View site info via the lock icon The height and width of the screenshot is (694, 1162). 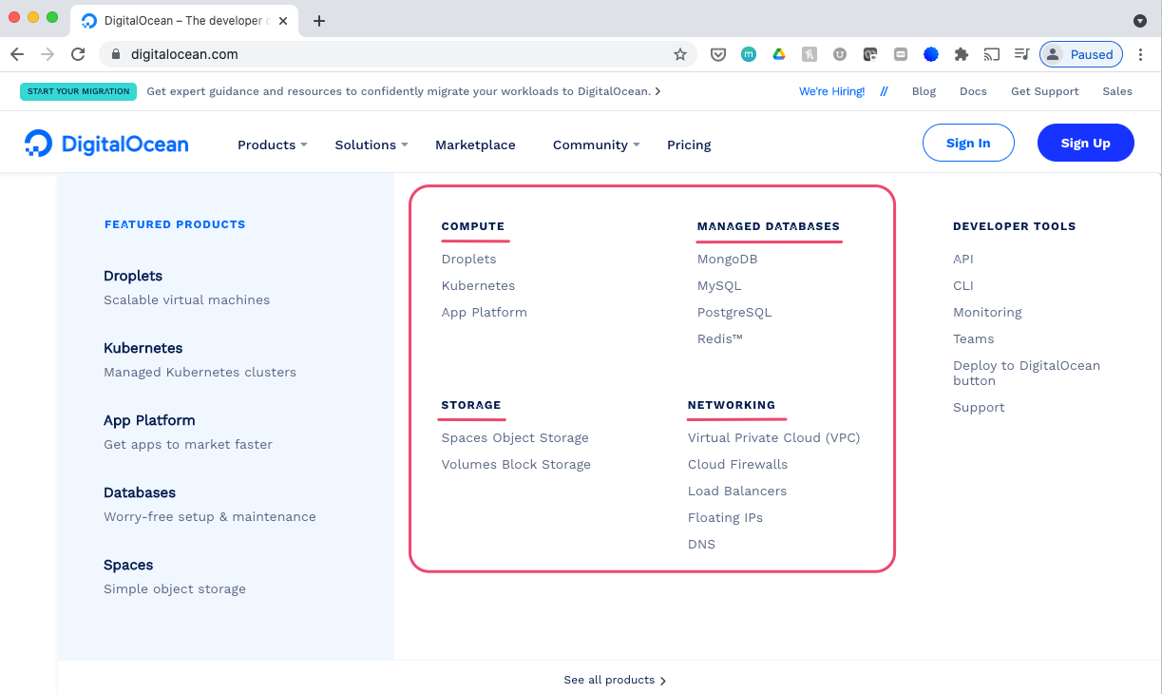click(116, 54)
